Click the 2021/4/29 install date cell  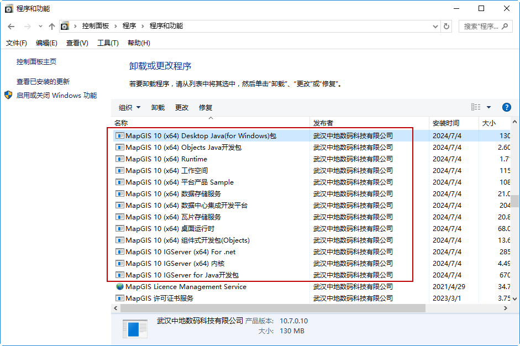(x=449, y=287)
